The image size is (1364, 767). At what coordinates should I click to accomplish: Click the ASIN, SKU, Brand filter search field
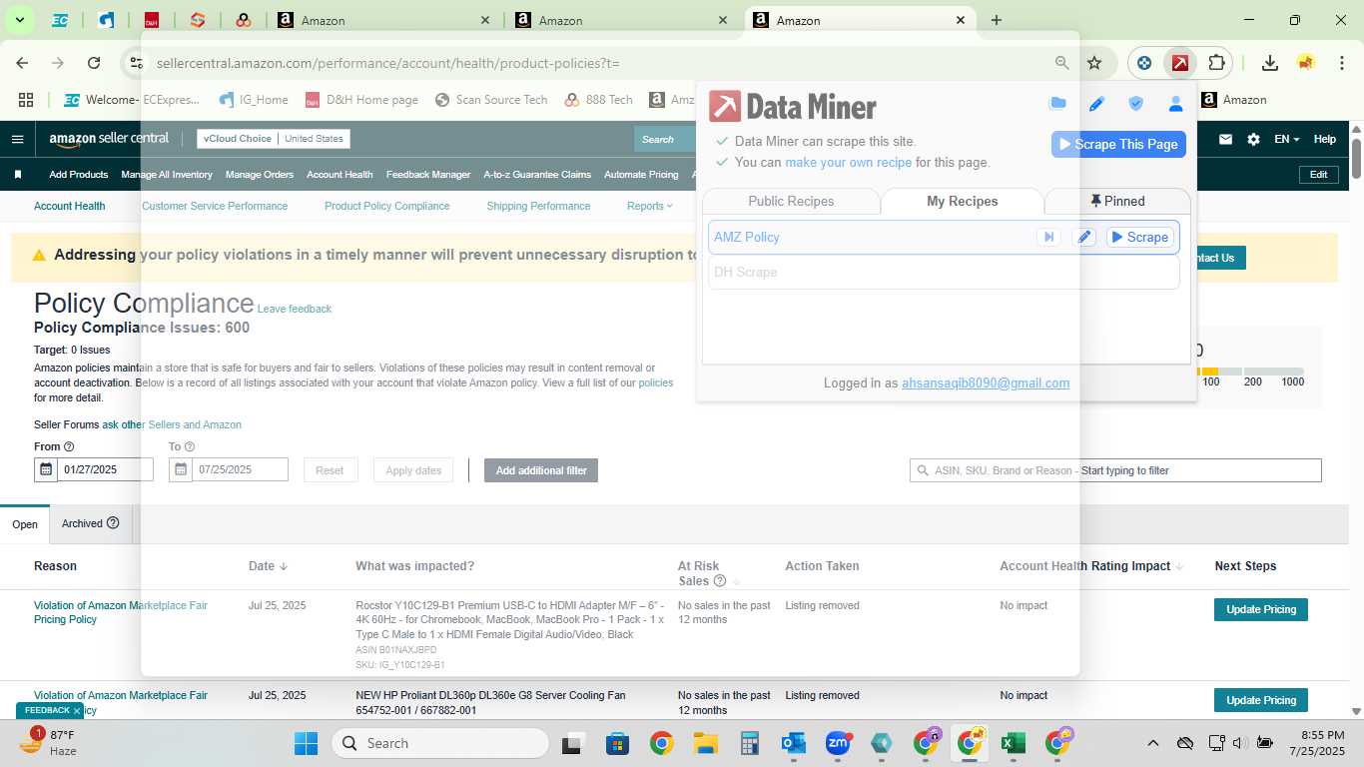(x=1115, y=470)
